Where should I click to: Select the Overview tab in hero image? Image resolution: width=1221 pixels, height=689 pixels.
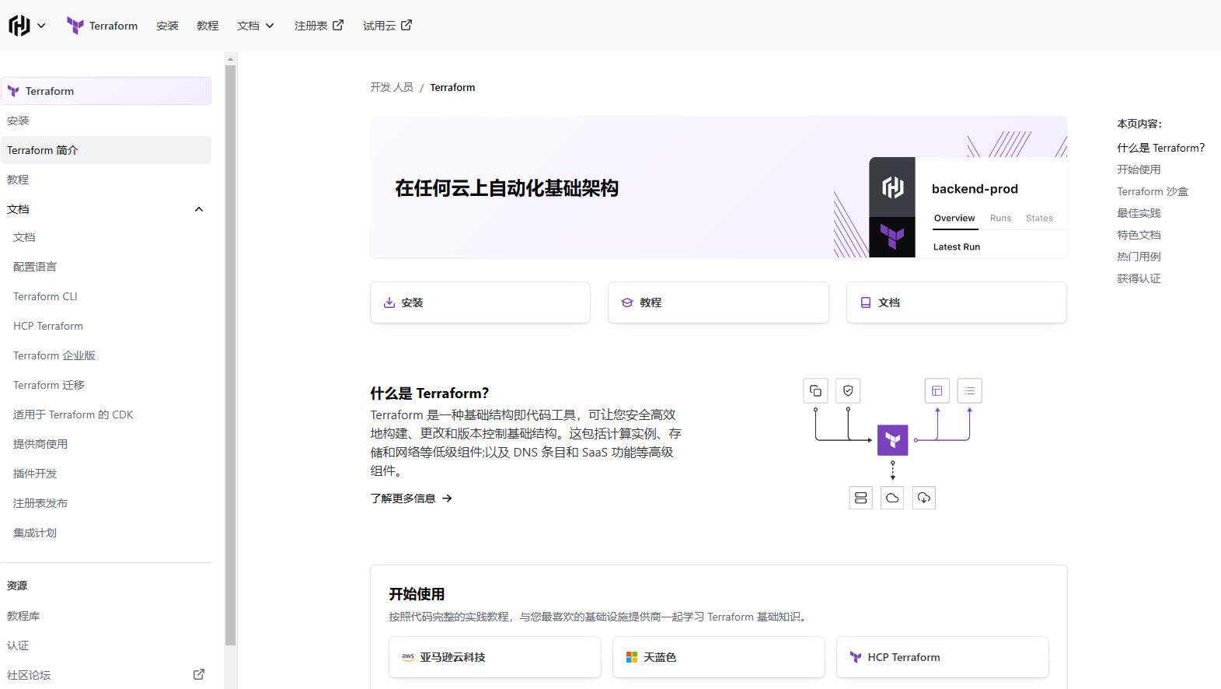point(954,219)
